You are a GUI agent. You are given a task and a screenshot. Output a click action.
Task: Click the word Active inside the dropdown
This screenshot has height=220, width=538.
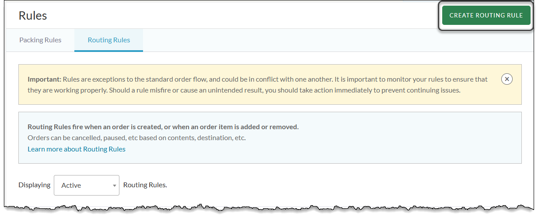point(71,186)
